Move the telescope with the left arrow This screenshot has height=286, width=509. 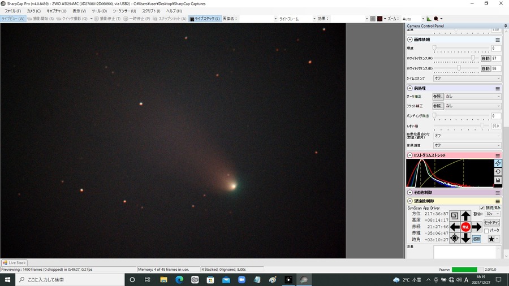(x=455, y=227)
